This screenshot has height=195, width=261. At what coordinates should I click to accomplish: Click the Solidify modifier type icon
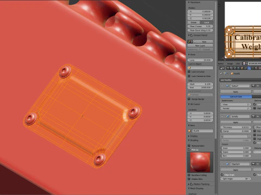(227, 116)
